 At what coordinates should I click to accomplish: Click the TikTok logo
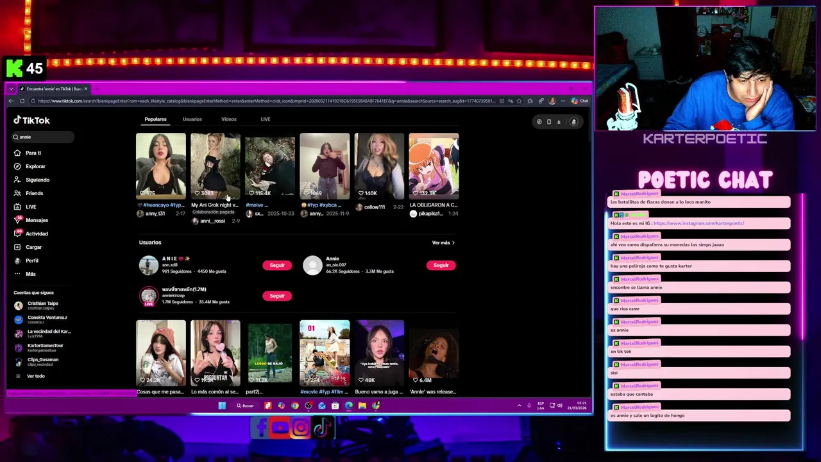(31, 120)
